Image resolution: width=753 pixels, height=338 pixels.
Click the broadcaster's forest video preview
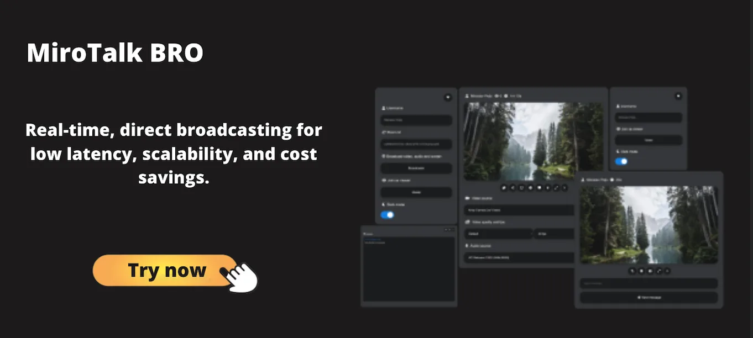[533, 141]
